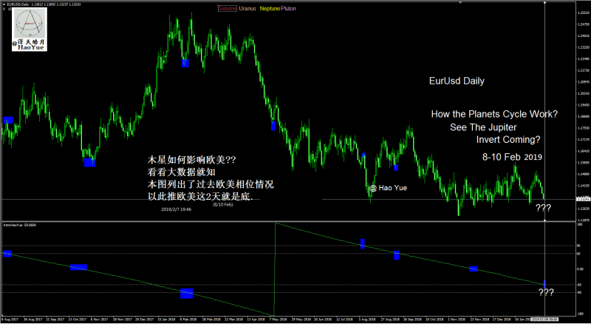Select 'How the Planets Cycle Work?' text
Screen dimensions: 591x324
(494, 114)
